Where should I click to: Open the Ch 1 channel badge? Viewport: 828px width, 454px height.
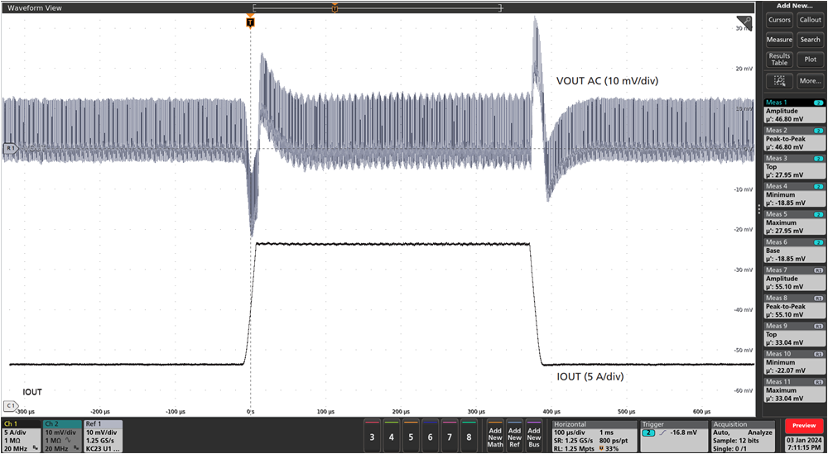click(x=22, y=436)
